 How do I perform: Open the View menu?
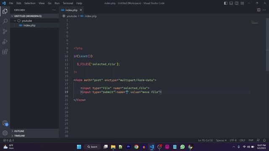[x=42, y=3]
